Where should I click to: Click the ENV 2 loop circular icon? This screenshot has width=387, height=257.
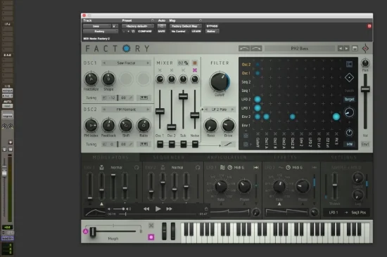pos(198,168)
